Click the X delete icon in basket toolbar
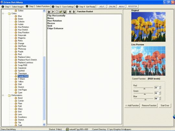This screenshot has height=131, width=175. point(53,12)
